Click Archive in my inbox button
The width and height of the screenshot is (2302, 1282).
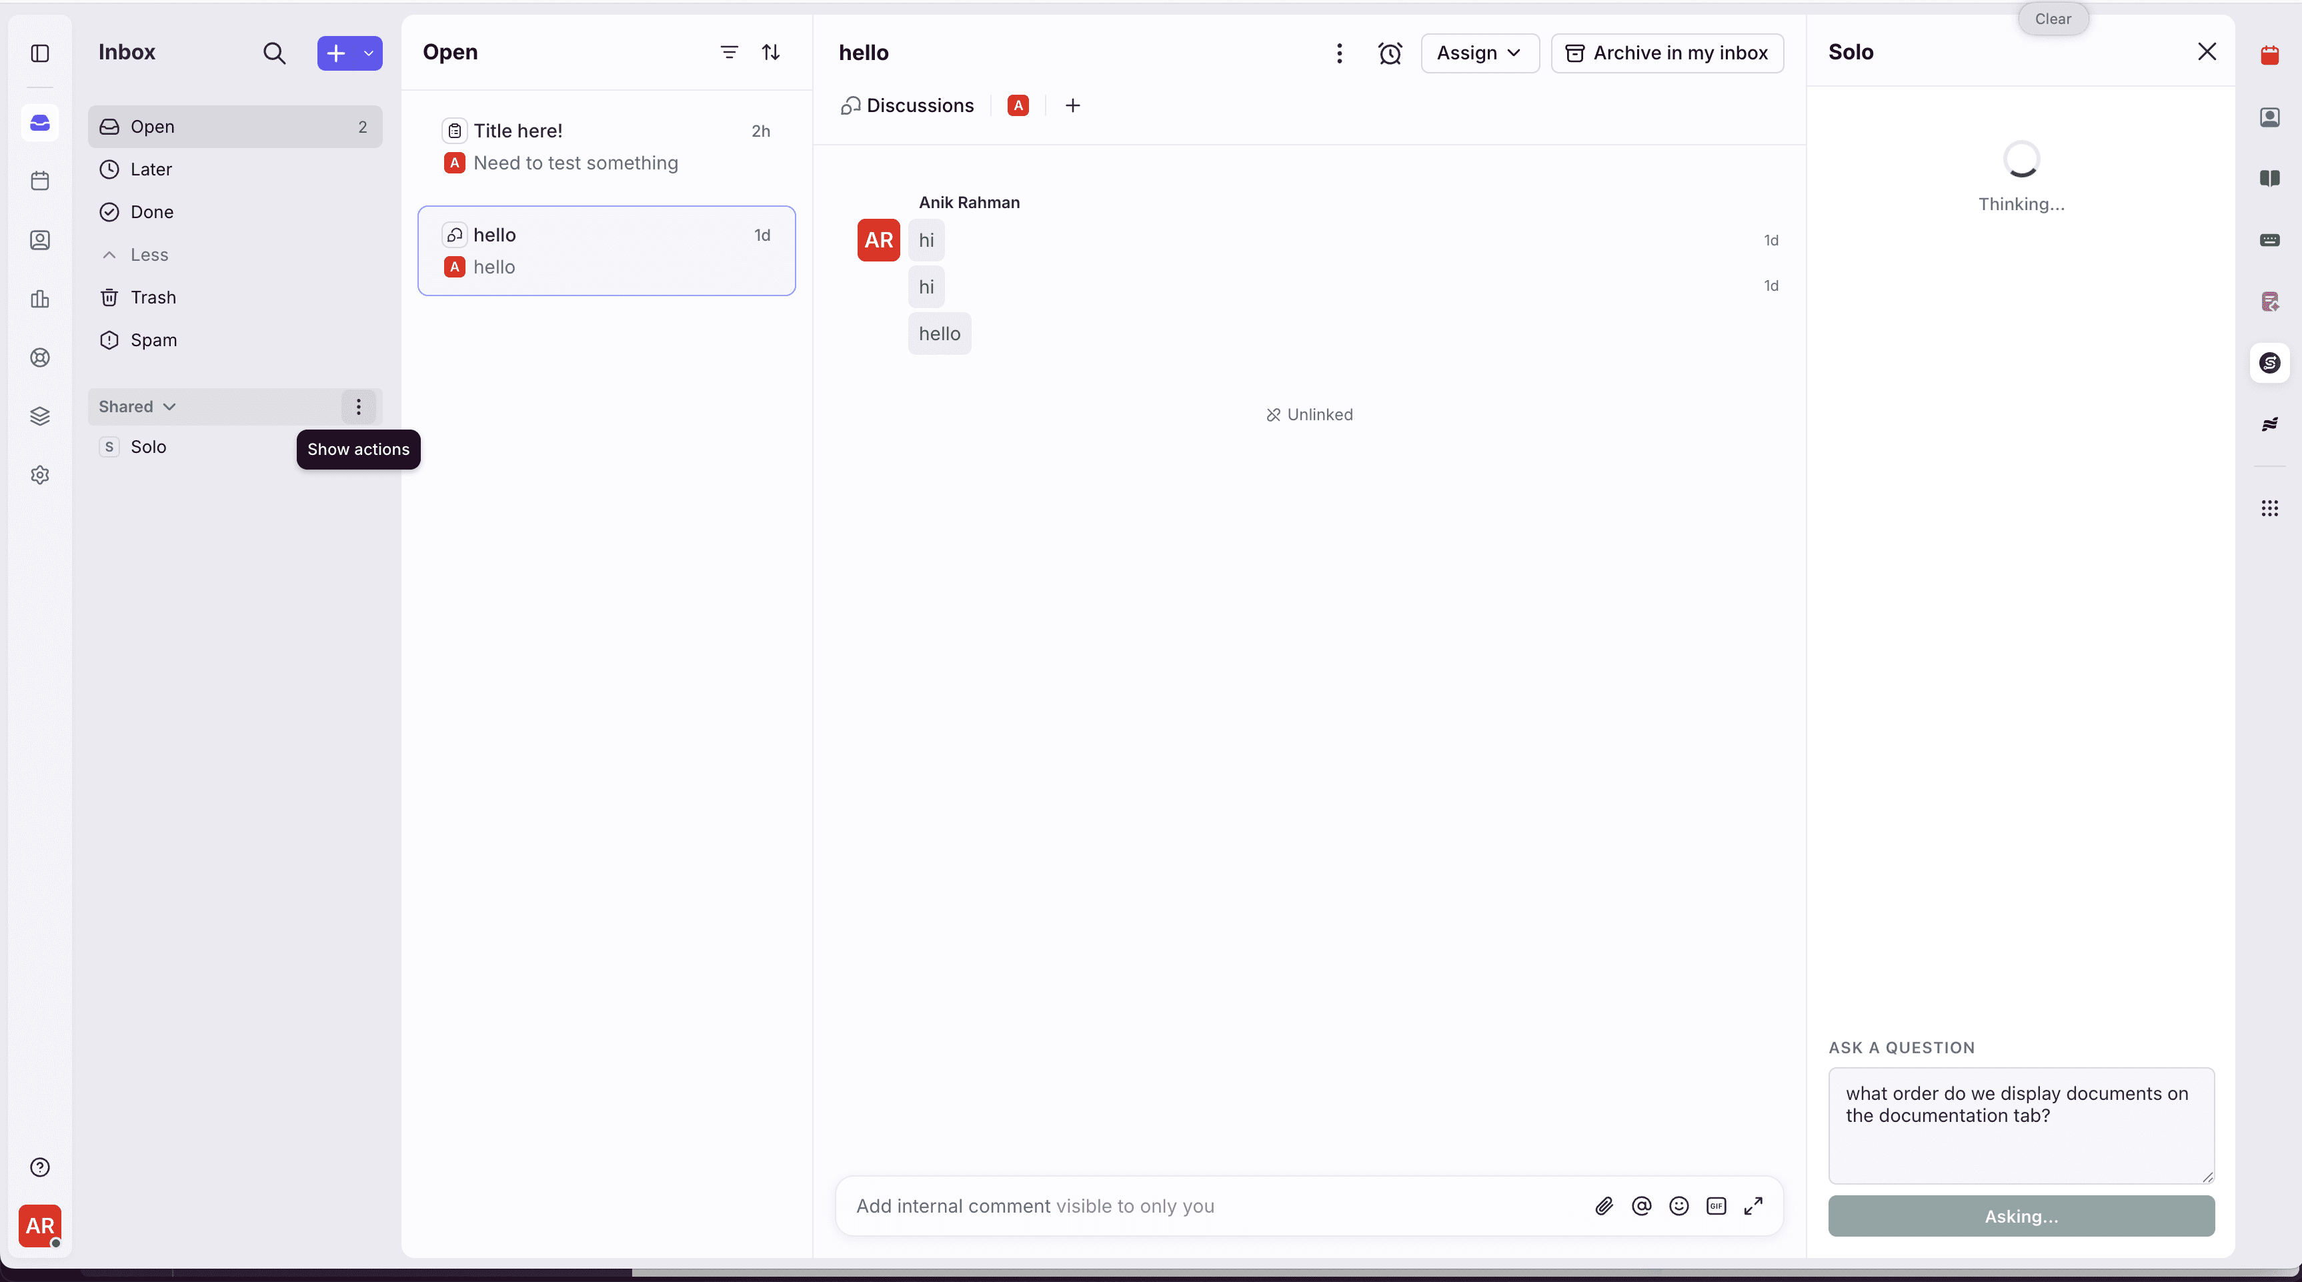1668,53
